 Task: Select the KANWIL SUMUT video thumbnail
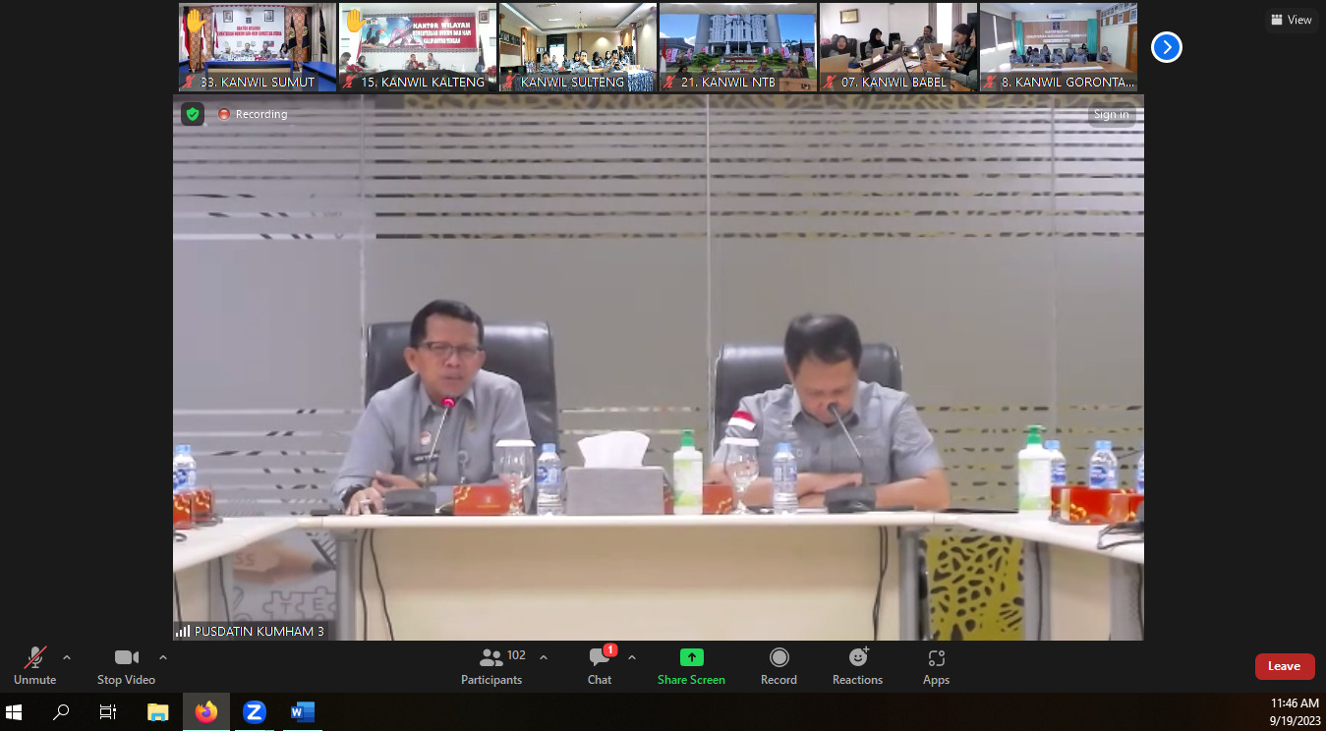pyautogui.click(x=257, y=47)
